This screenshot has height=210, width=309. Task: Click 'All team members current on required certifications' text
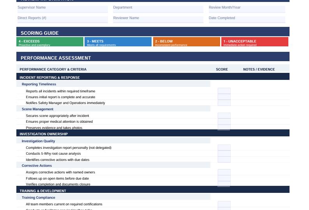coord(64,204)
